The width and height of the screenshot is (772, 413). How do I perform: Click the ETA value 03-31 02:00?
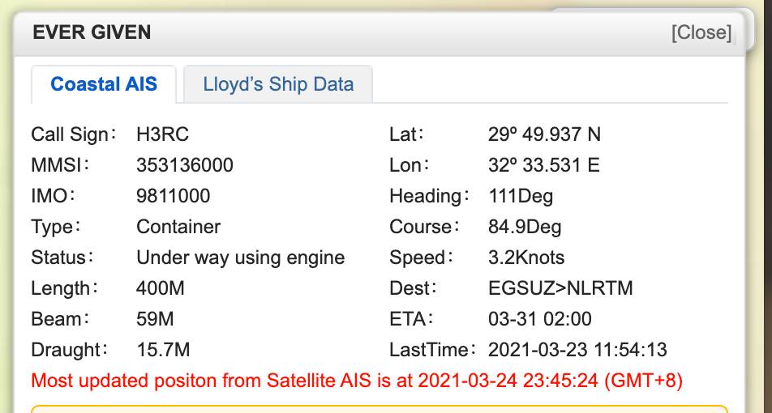[x=539, y=319]
